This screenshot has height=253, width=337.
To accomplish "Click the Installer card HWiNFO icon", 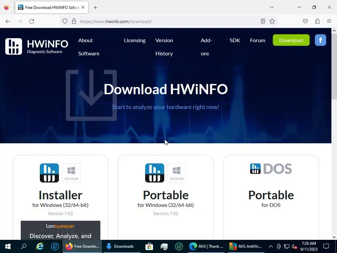I will [49, 173].
